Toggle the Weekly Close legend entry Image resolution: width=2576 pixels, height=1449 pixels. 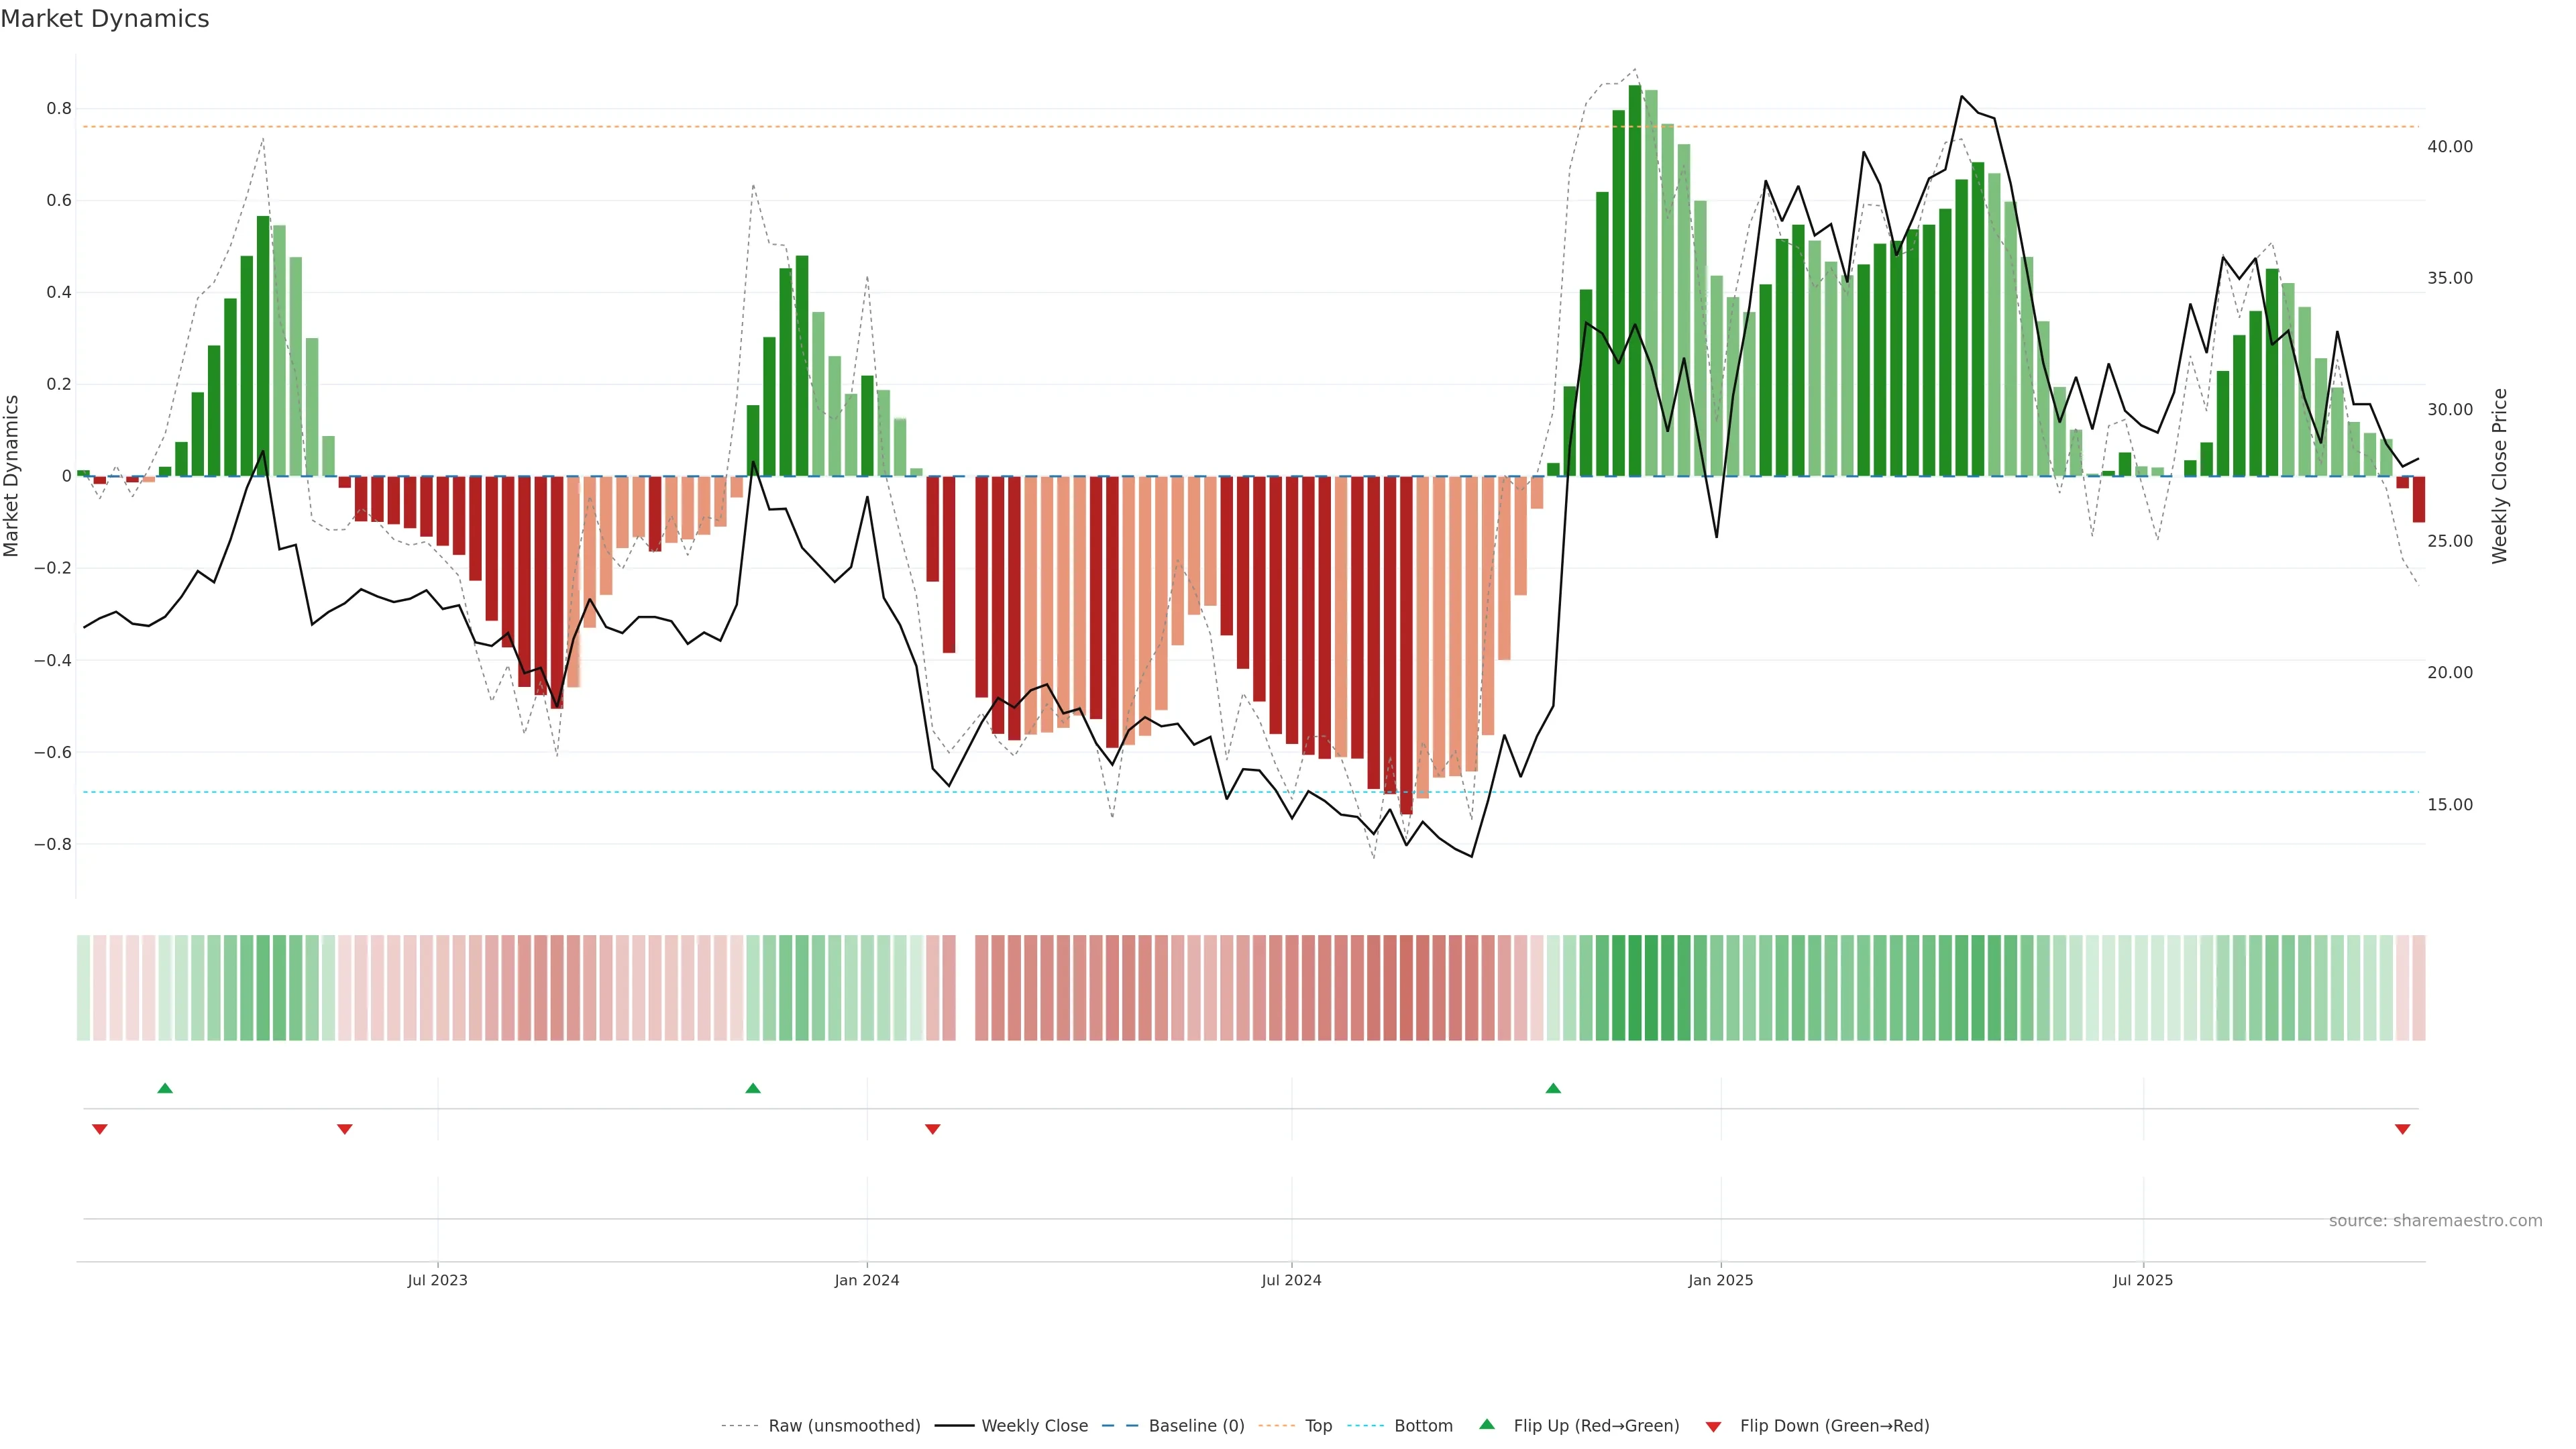pos(1034,1426)
